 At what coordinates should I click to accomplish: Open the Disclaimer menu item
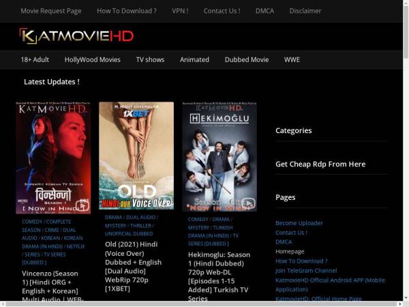tap(305, 11)
